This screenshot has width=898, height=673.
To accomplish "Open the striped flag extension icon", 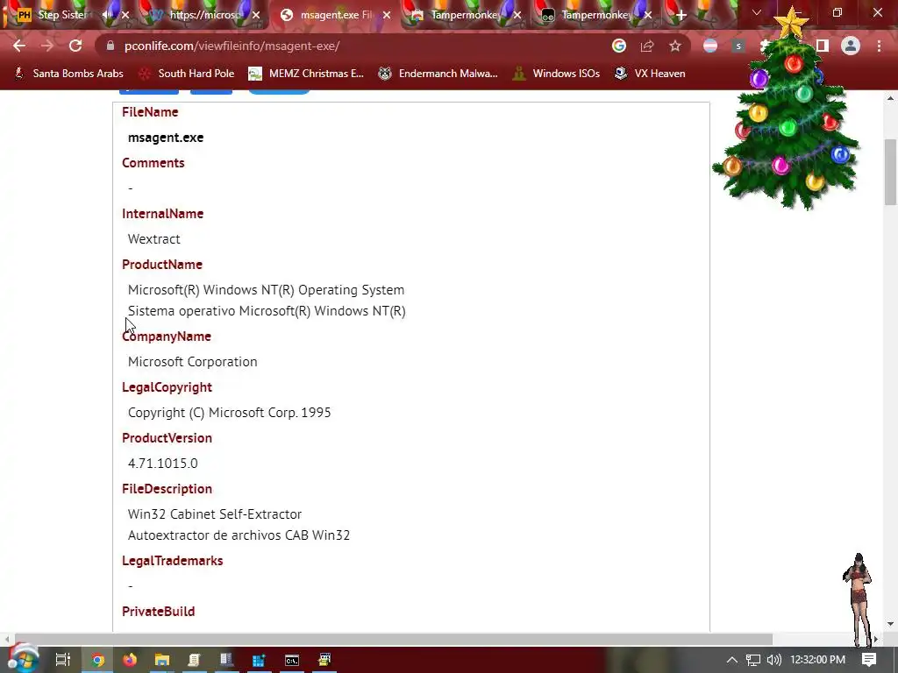I will (710, 46).
